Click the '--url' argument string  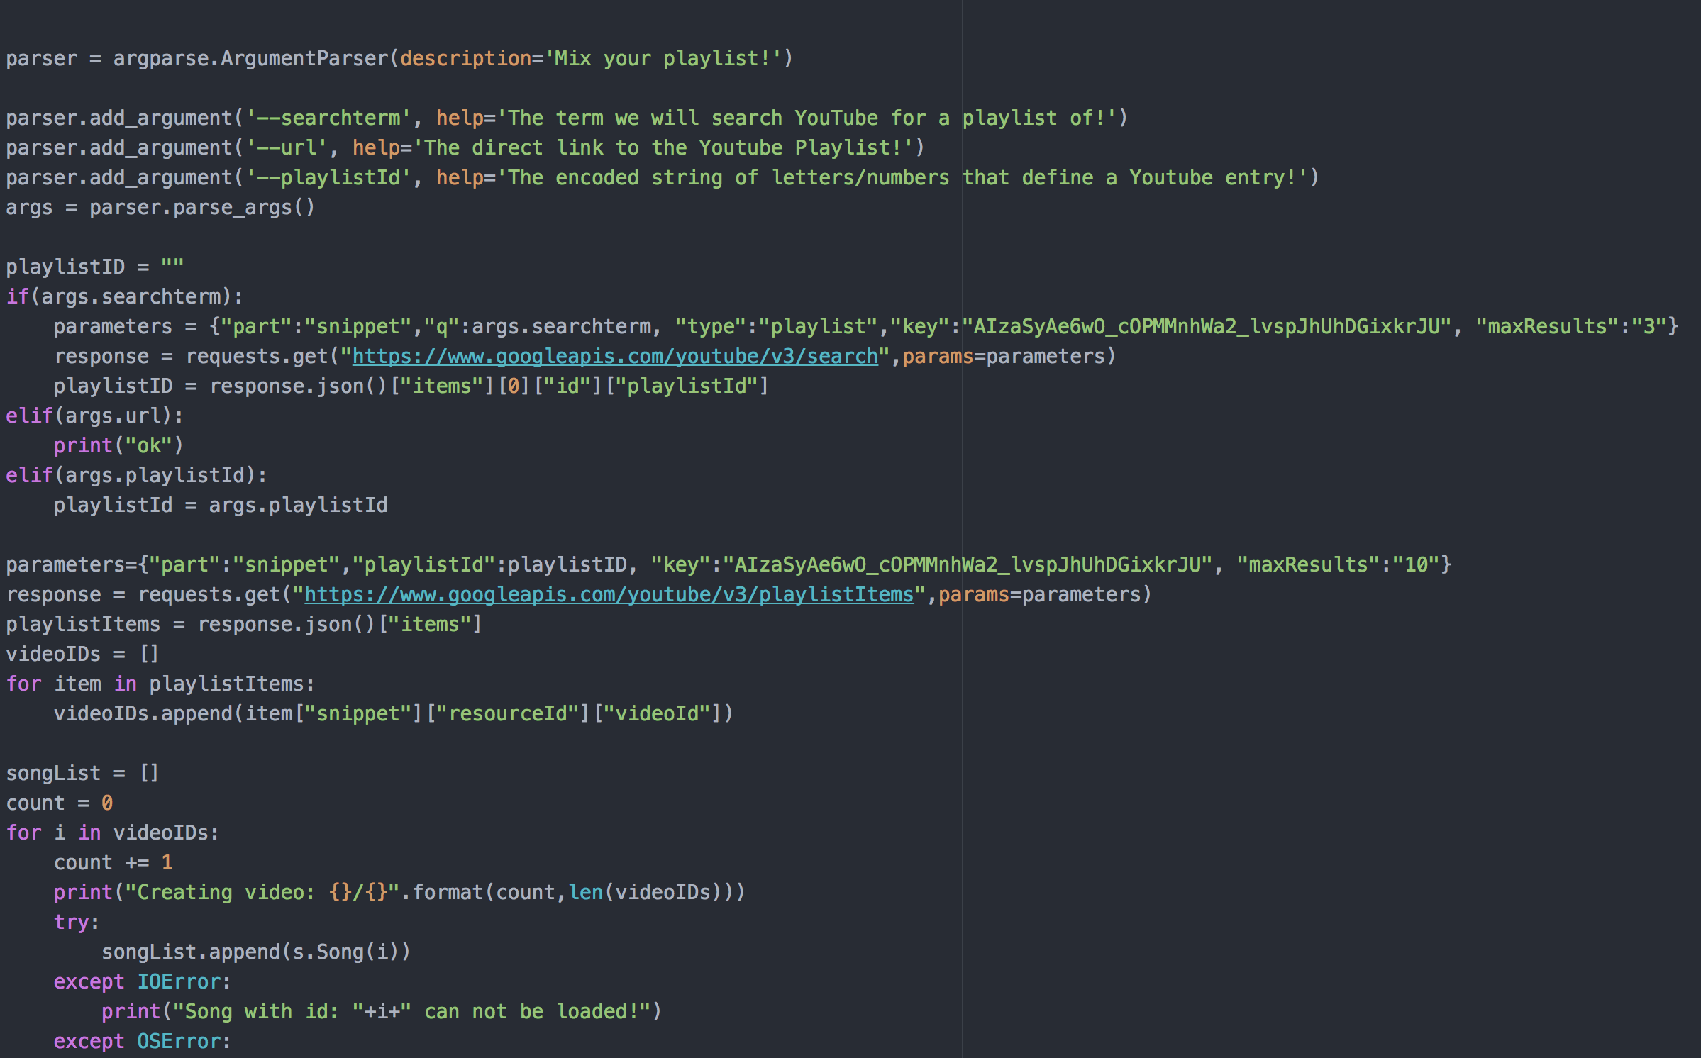tap(286, 147)
